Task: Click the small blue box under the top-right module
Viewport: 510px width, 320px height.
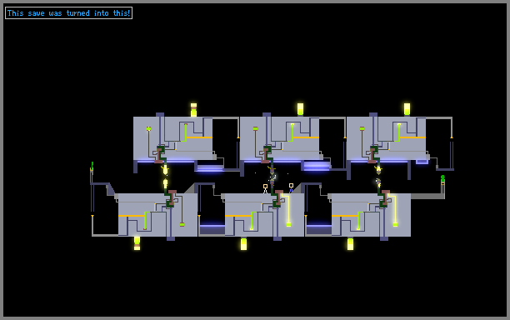Action: pos(422,162)
